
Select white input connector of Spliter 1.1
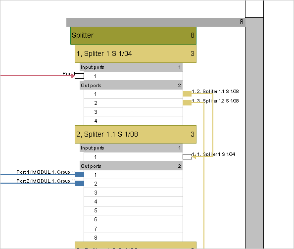(x=187, y=156)
